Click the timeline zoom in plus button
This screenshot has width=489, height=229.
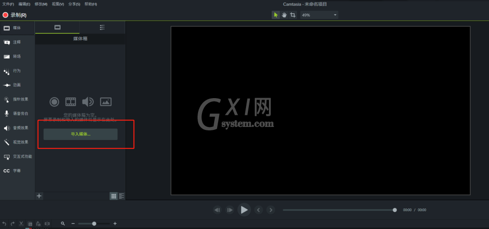[x=115, y=224]
